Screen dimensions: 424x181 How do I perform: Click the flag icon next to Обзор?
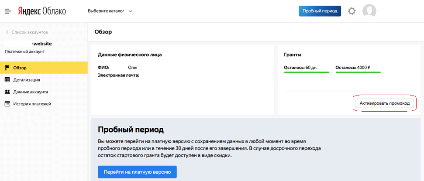[x=7, y=68]
